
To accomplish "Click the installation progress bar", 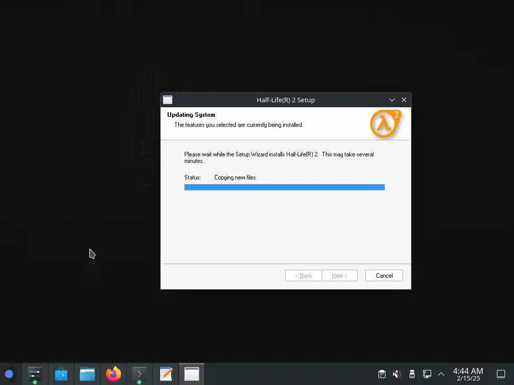I will 284,187.
